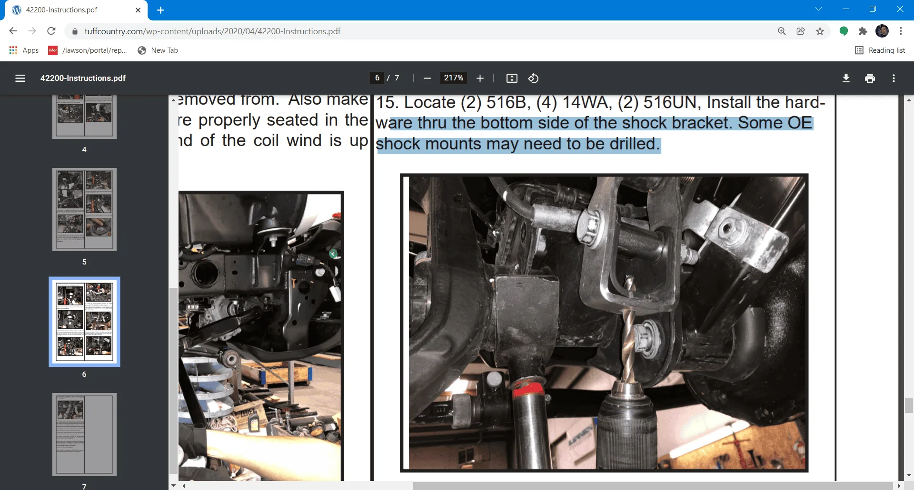Viewport: 914px width, 490px height.
Task: Open the browser zoom magnifier icon
Action: coord(782,31)
